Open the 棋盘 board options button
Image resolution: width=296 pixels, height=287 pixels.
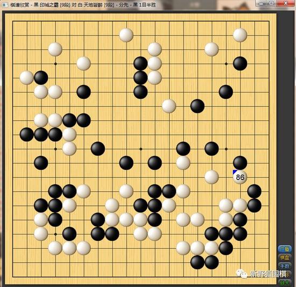coord(285,257)
